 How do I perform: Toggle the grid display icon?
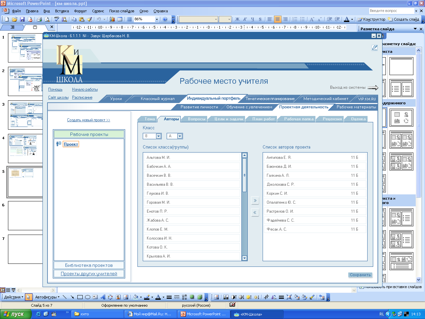[129, 19]
